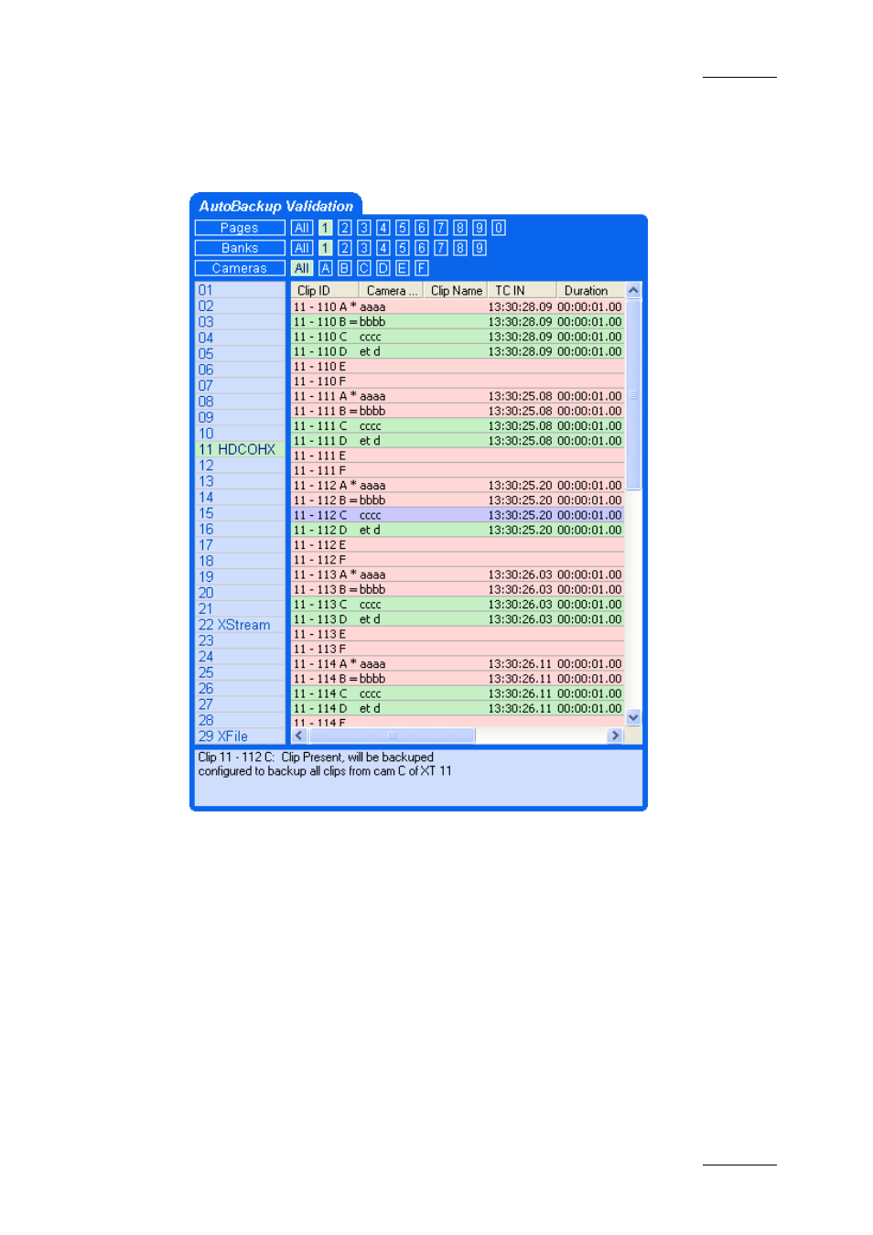Select server 19 in the list
873x1235 pixels.
pos(240,577)
